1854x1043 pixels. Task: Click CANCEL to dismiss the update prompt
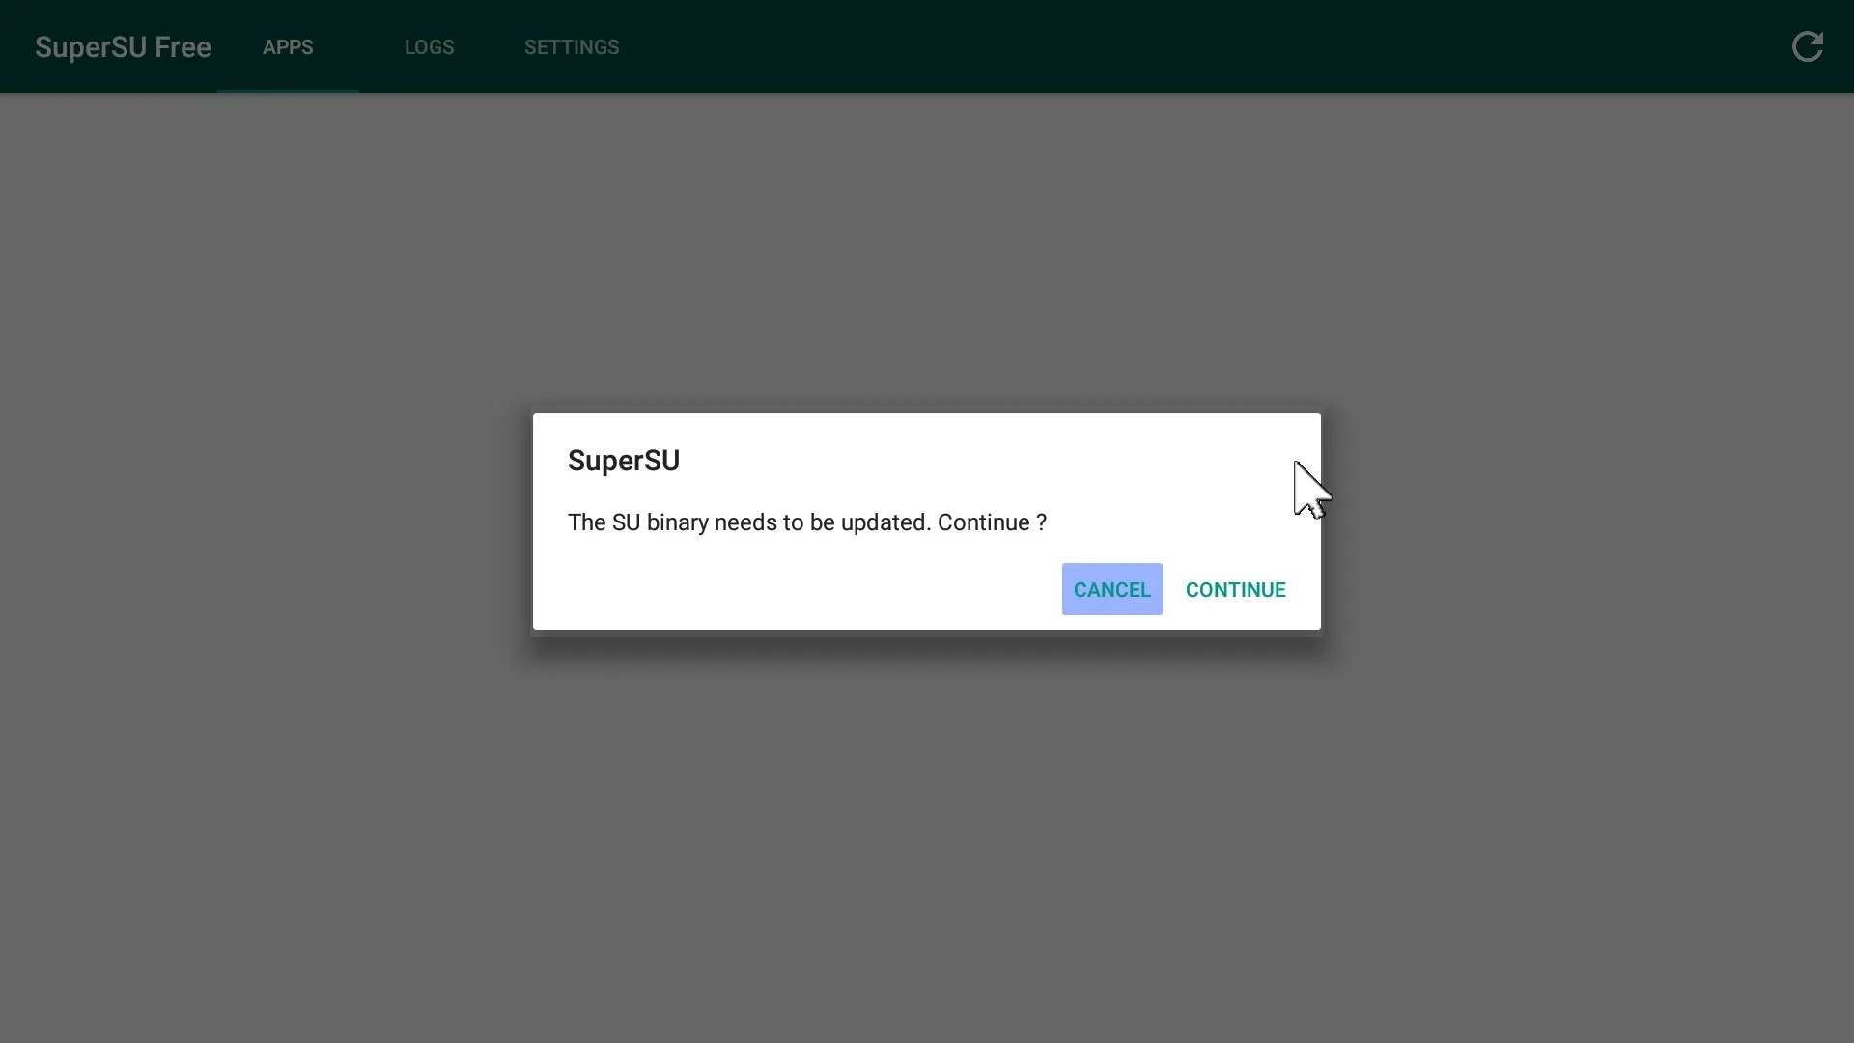pyautogui.click(x=1111, y=589)
